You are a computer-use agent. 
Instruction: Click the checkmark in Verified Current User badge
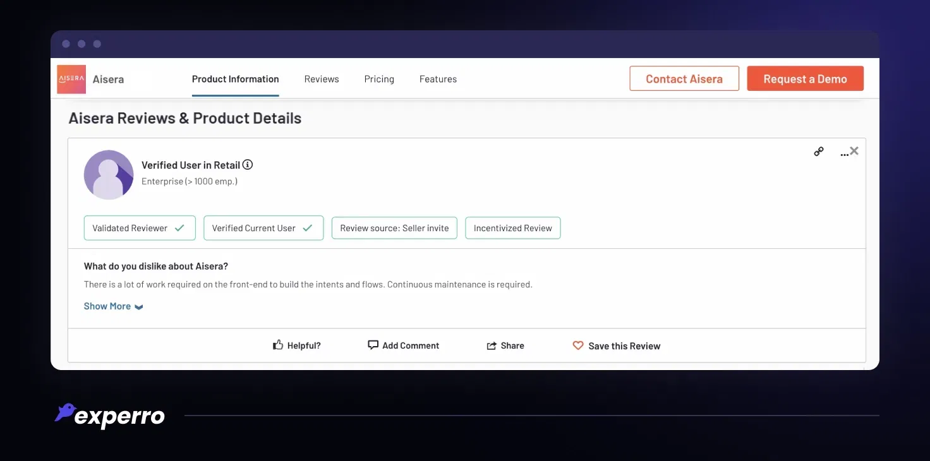(x=308, y=228)
